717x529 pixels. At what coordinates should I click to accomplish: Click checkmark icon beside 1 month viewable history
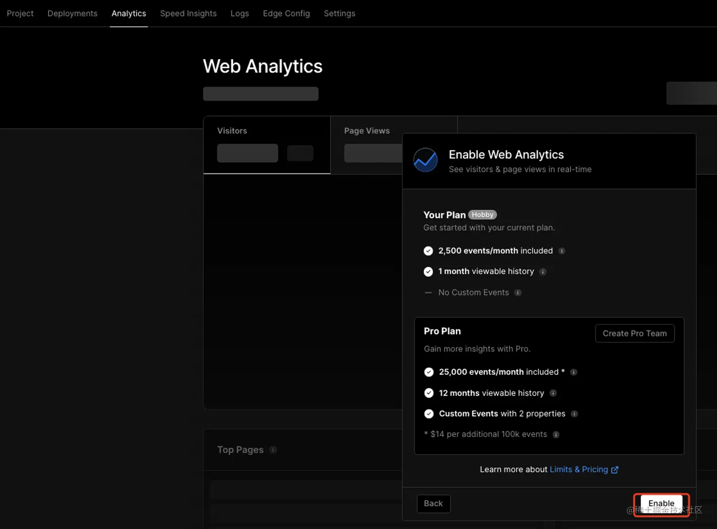[x=428, y=272]
